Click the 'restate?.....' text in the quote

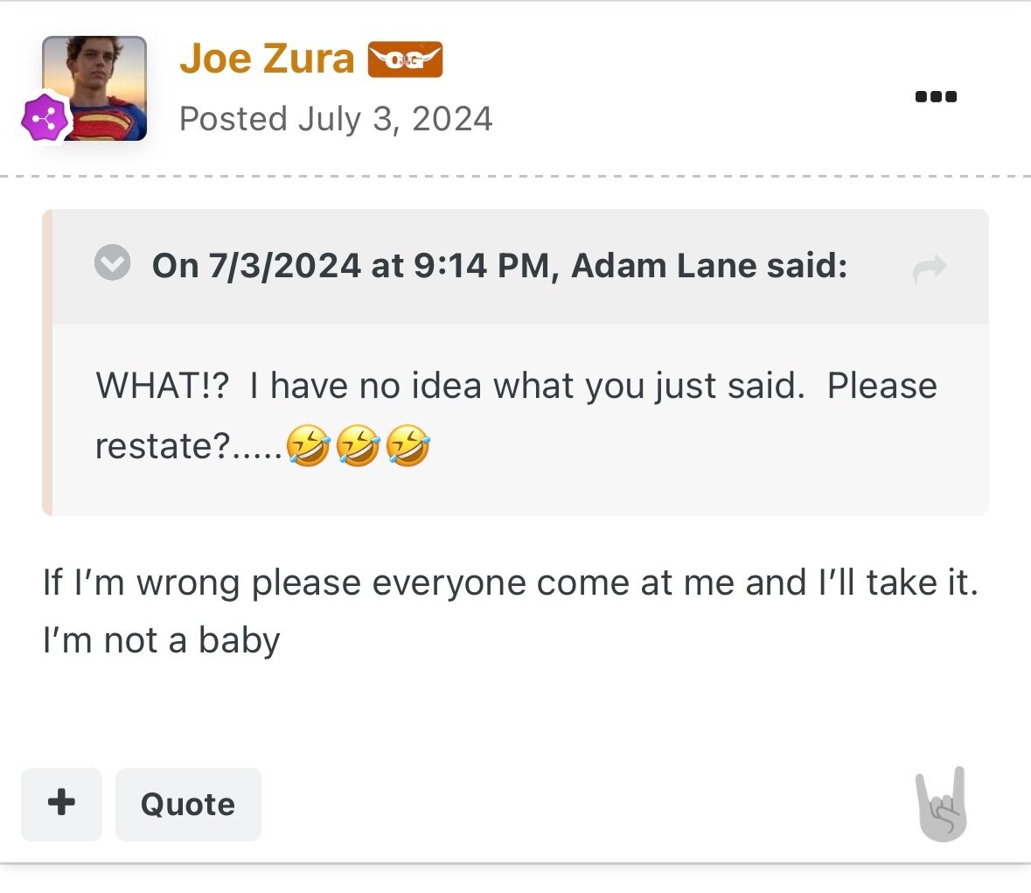pos(189,446)
